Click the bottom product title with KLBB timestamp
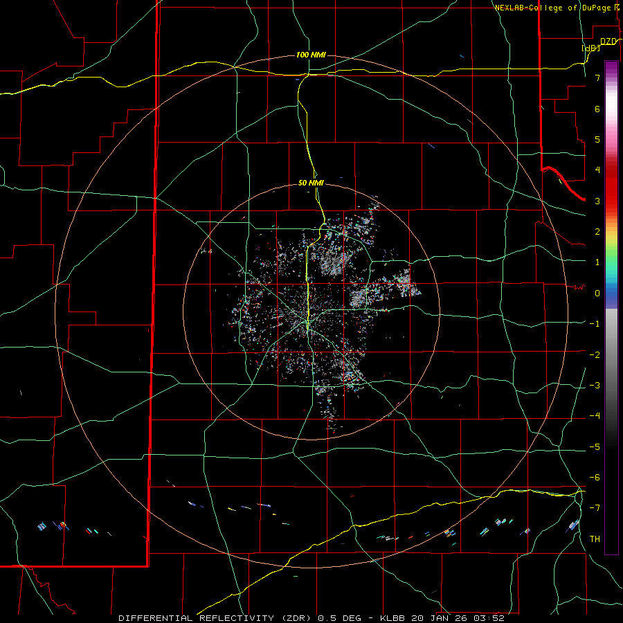The height and width of the screenshot is (623, 623). tap(311, 618)
